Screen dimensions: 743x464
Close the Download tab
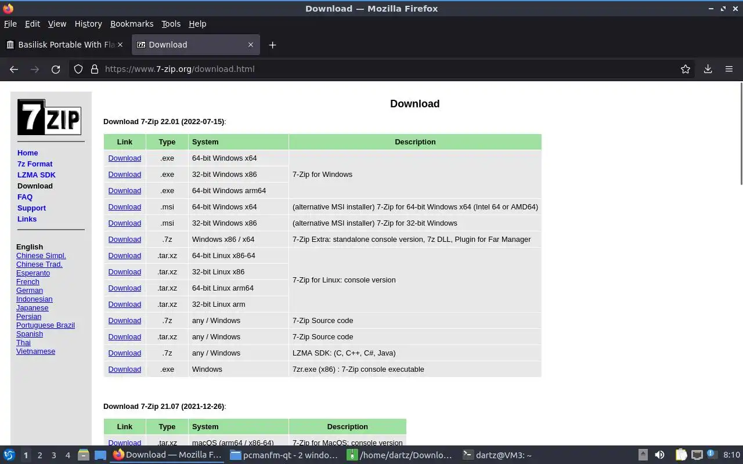click(x=251, y=45)
